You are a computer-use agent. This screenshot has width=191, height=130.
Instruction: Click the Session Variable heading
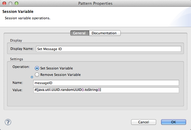pyautogui.click(x=18, y=12)
